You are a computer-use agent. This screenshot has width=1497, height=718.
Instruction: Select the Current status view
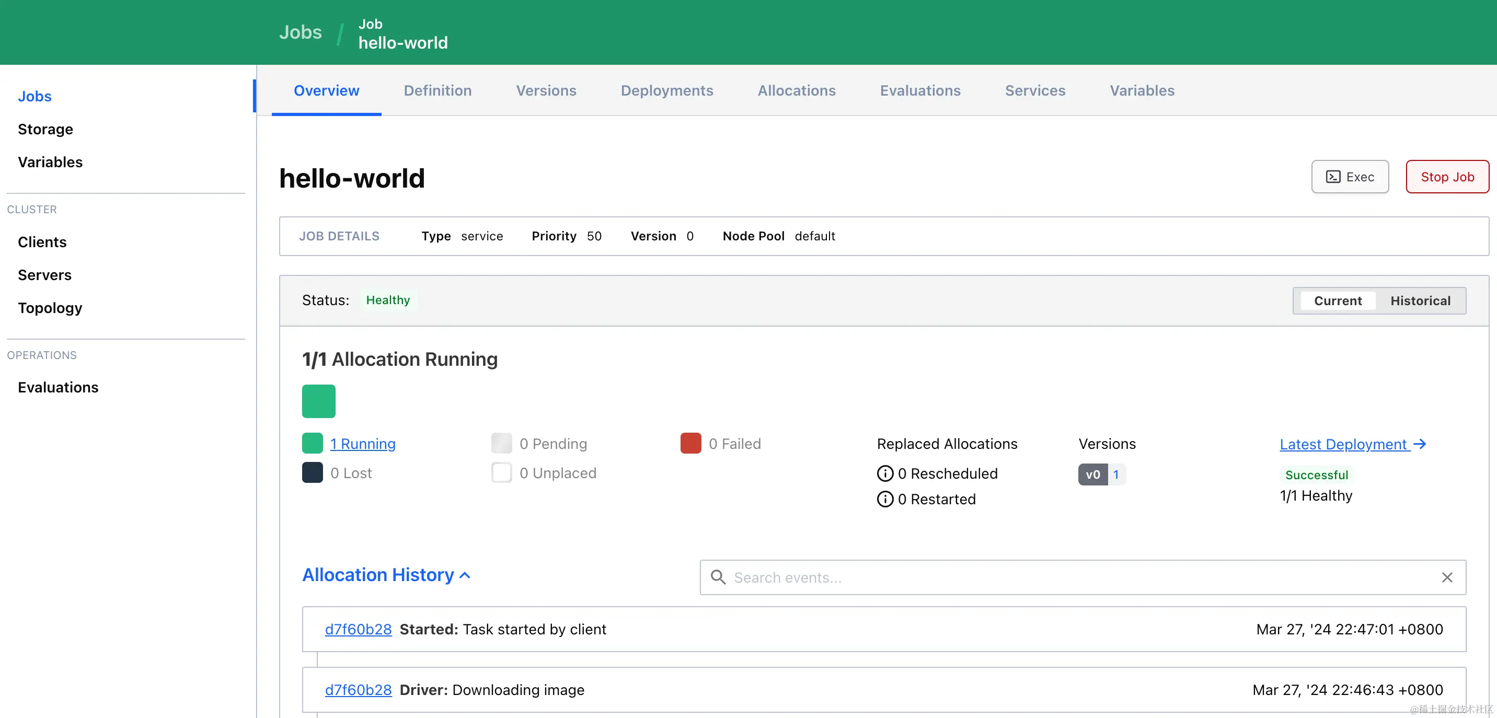pos(1337,300)
